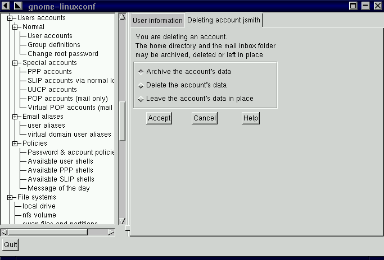Collapse the Email aliases tree branch
Viewport: 384px width, 260px height.
tap(15, 117)
